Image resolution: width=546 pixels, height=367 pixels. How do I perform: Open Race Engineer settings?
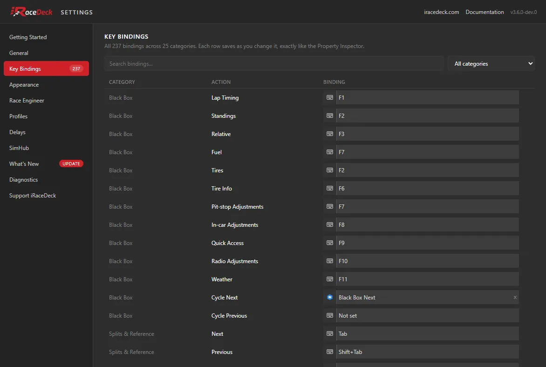(27, 100)
